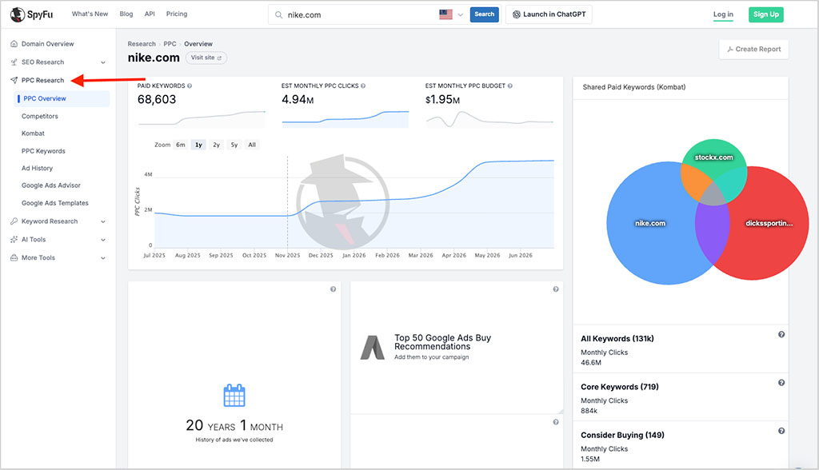This screenshot has width=819, height=470.
Task: Click the More Tools briefcase icon
Action: click(x=14, y=258)
